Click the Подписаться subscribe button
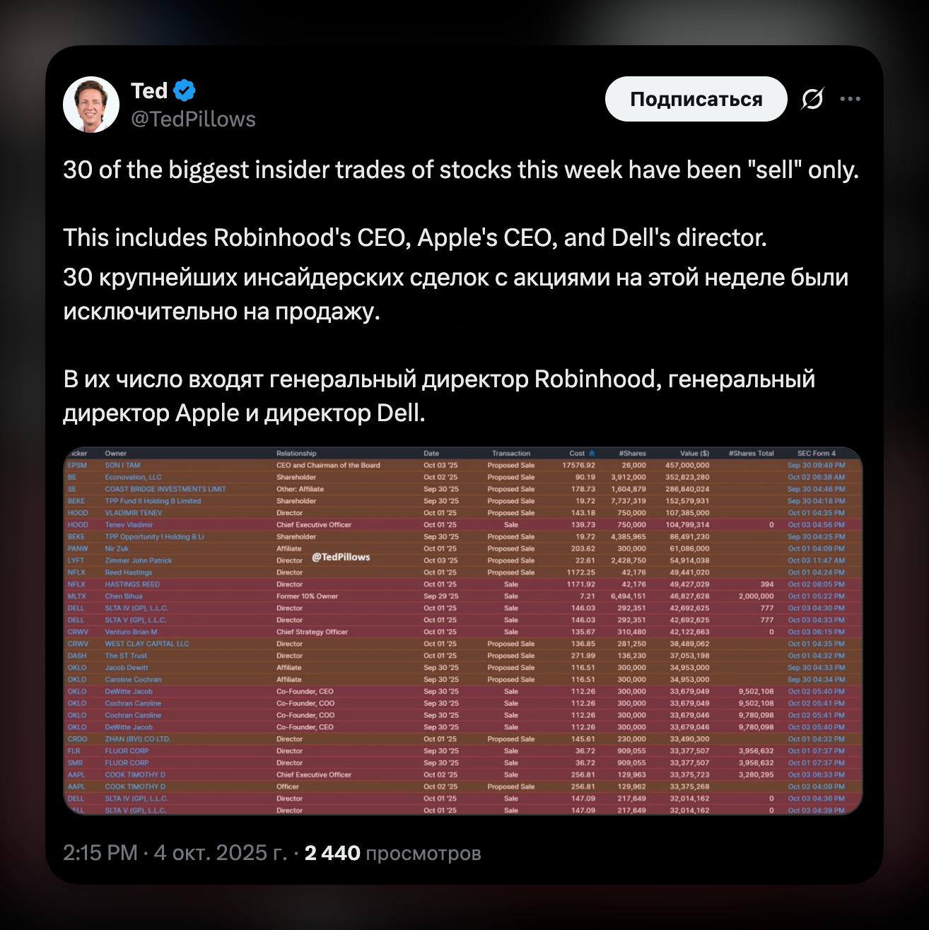The width and height of the screenshot is (929, 930). point(696,100)
